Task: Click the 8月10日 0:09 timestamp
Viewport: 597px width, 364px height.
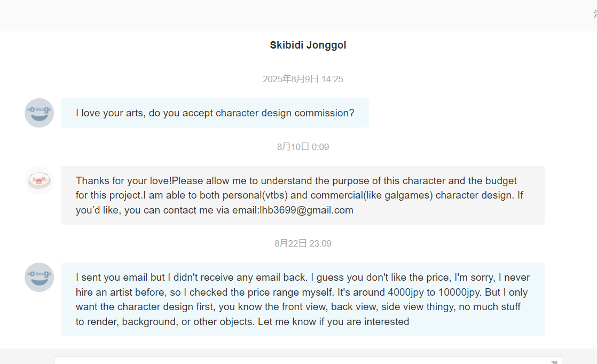Action: pyautogui.click(x=303, y=147)
